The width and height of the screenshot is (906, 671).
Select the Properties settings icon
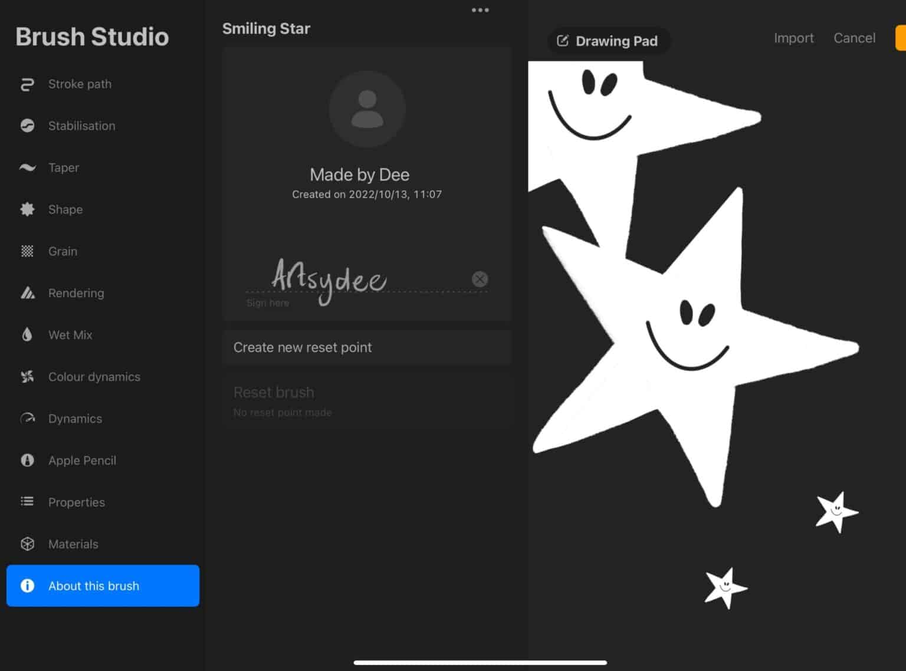(x=27, y=502)
